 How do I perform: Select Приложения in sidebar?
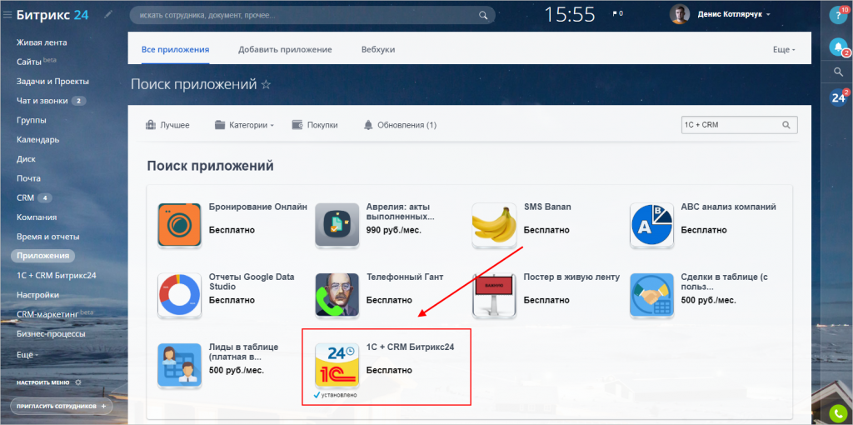pyautogui.click(x=43, y=256)
